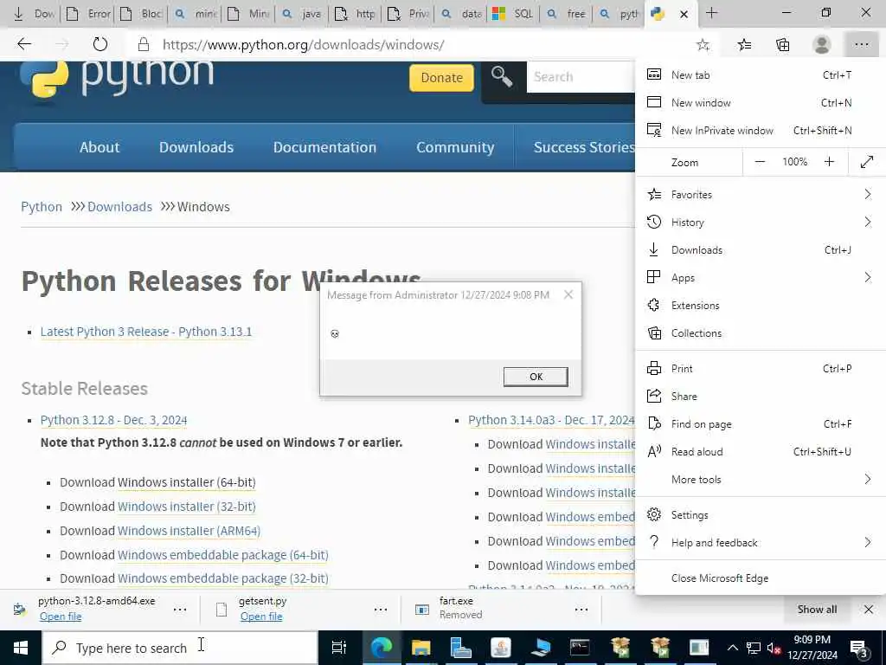The height and width of the screenshot is (665, 886).
Task: Click the magnifying glass search icon on python.org
Action: pyautogui.click(x=501, y=76)
